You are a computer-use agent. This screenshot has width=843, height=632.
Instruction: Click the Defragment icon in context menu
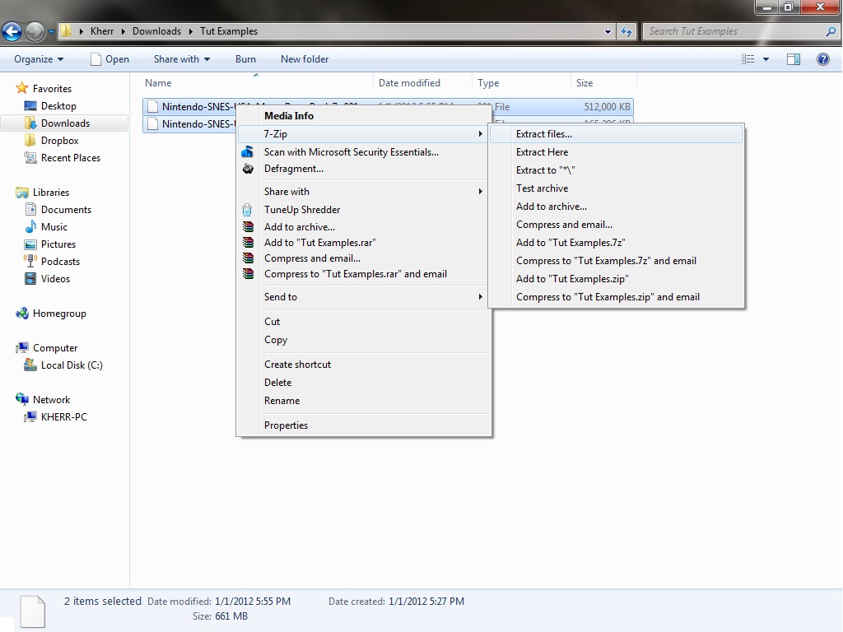coord(249,169)
